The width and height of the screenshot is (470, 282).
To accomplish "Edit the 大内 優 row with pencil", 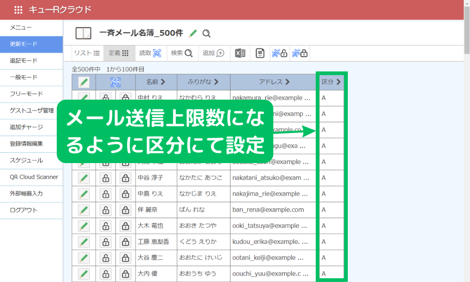I will [84, 274].
